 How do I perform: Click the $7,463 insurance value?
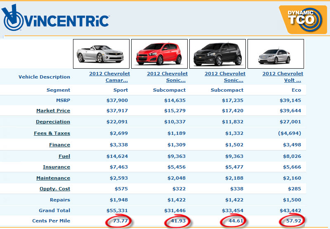point(119,167)
